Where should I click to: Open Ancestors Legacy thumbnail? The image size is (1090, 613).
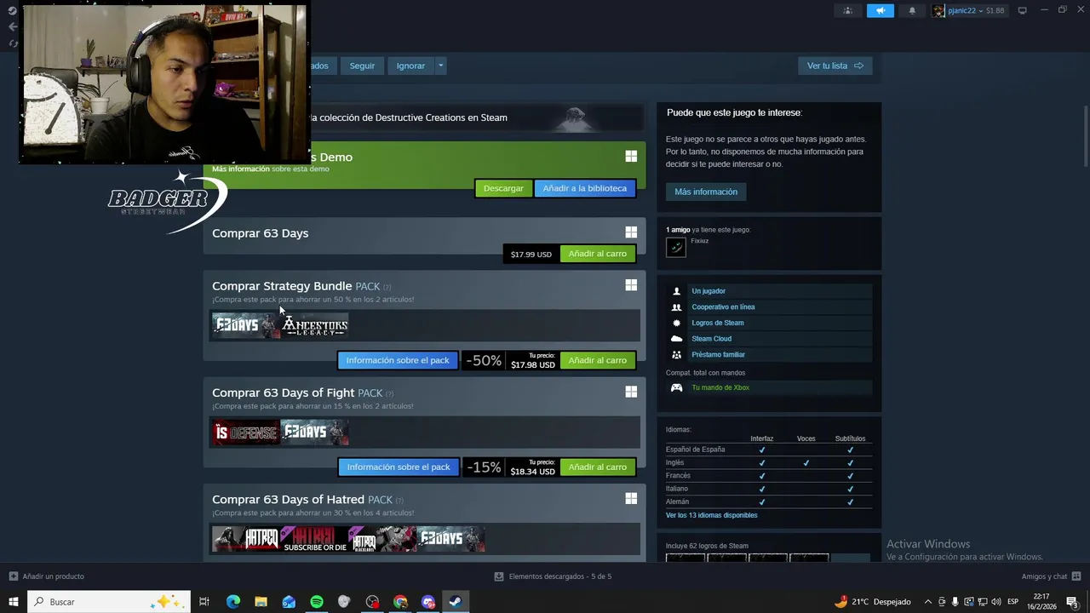pyautogui.click(x=314, y=325)
